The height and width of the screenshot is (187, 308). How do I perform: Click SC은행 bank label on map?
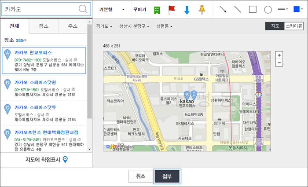tap(220, 123)
